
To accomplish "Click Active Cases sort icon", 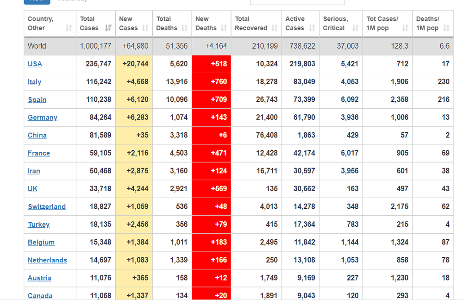I will [312, 28].
